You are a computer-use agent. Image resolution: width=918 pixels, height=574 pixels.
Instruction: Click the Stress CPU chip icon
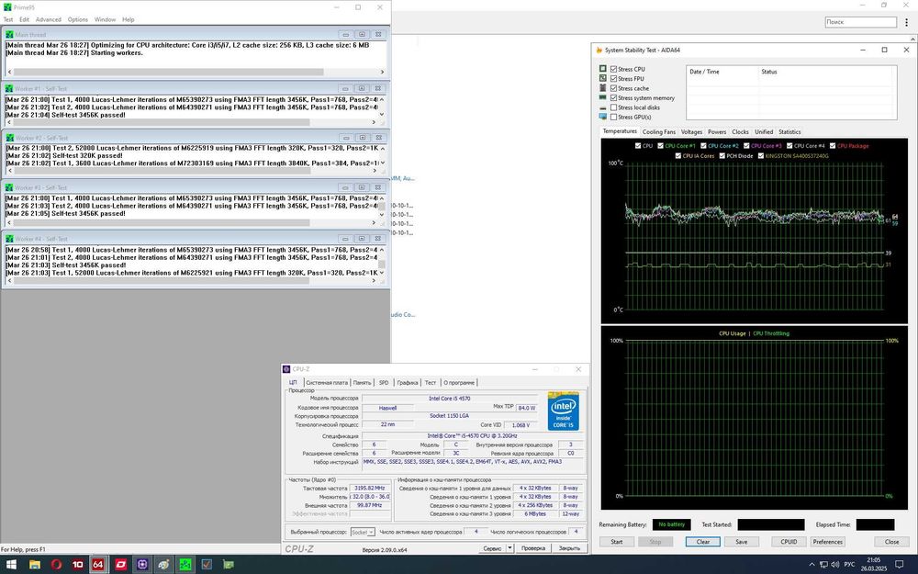click(x=603, y=69)
